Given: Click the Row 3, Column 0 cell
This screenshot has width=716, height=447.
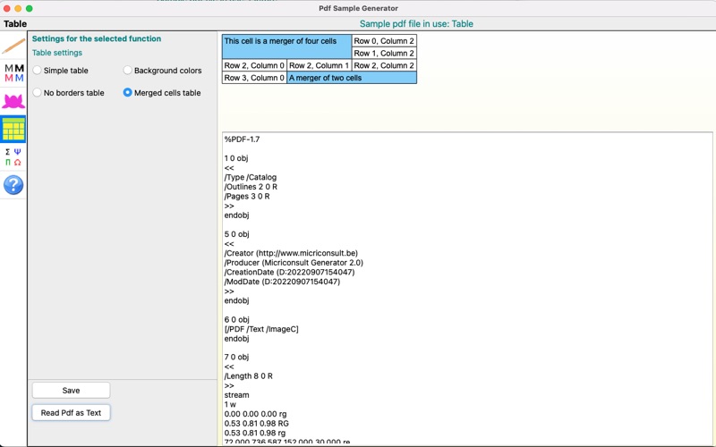Looking at the screenshot, I should click(254, 78).
